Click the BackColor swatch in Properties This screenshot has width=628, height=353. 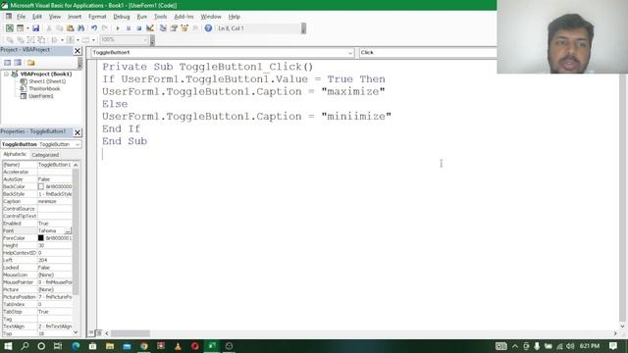point(41,186)
